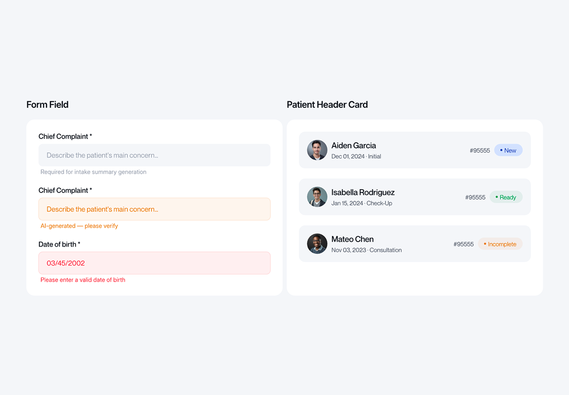The height and width of the screenshot is (395, 569).
Task: Focus the orange AI-generated Chief Complaint field
Action: (x=154, y=209)
